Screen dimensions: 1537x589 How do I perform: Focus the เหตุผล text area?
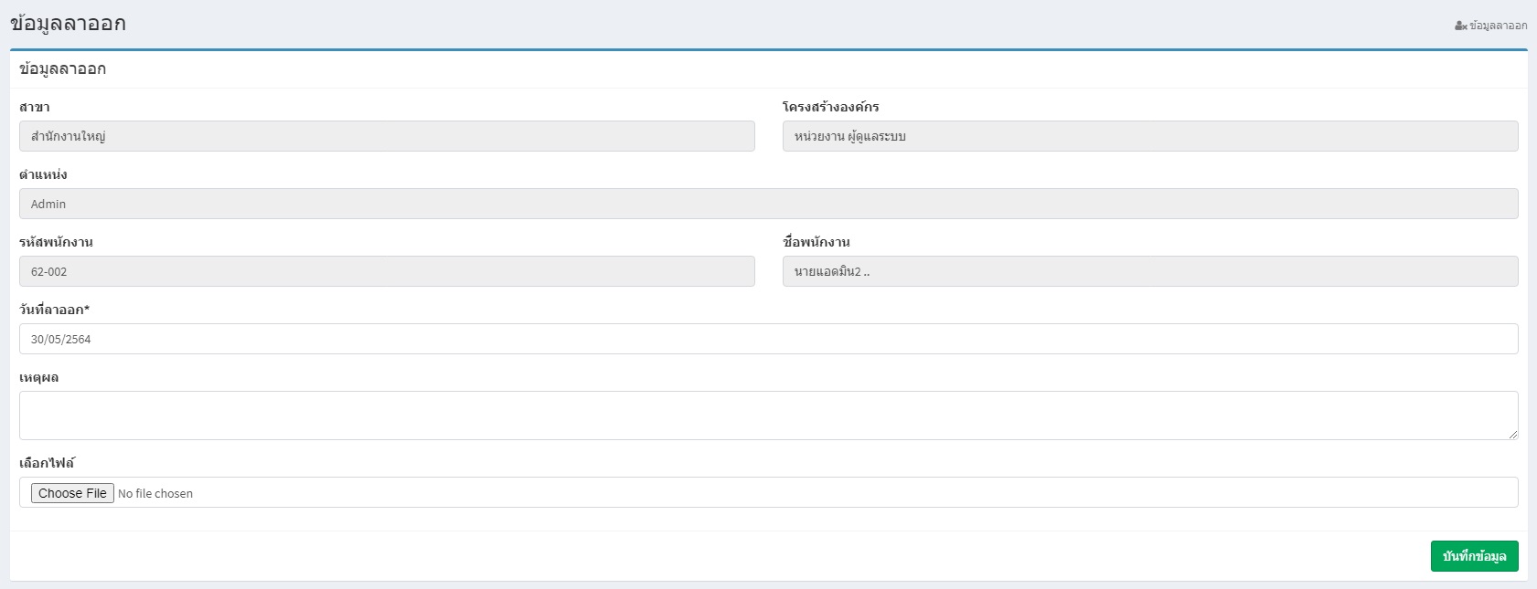pyautogui.click(x=769, y=415)
